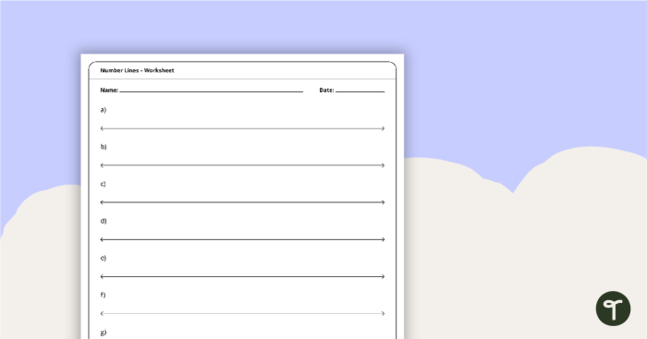Click label 'f)' on the worksheet
This screenshot has width=647, height=339.
(103, 295)
